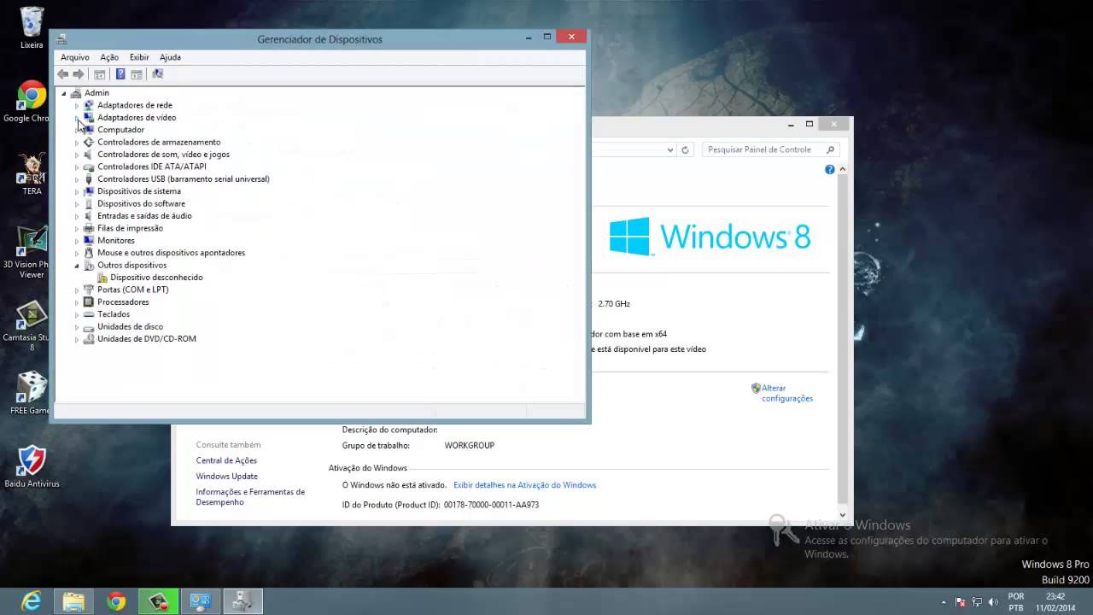The height and width of the screenshot is (615, 1093).
Task: Toggle the console tree toolbar icon
Action: click(99, 74)
